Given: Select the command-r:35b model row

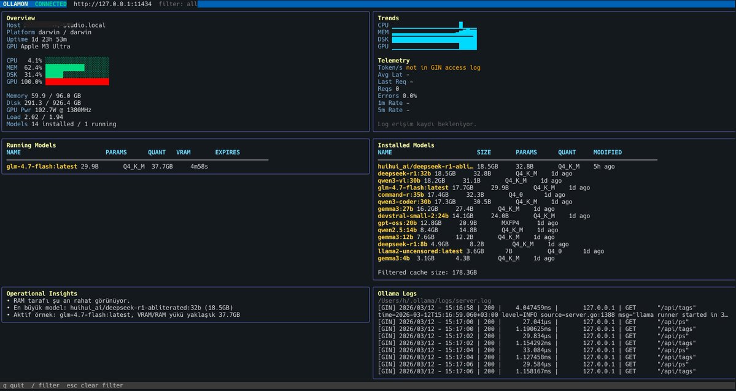Looking at the screenshot, I should point(471,194).
